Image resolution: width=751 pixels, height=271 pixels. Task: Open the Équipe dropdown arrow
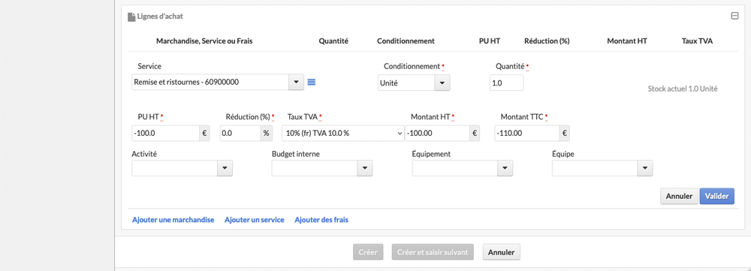point(645,168)
